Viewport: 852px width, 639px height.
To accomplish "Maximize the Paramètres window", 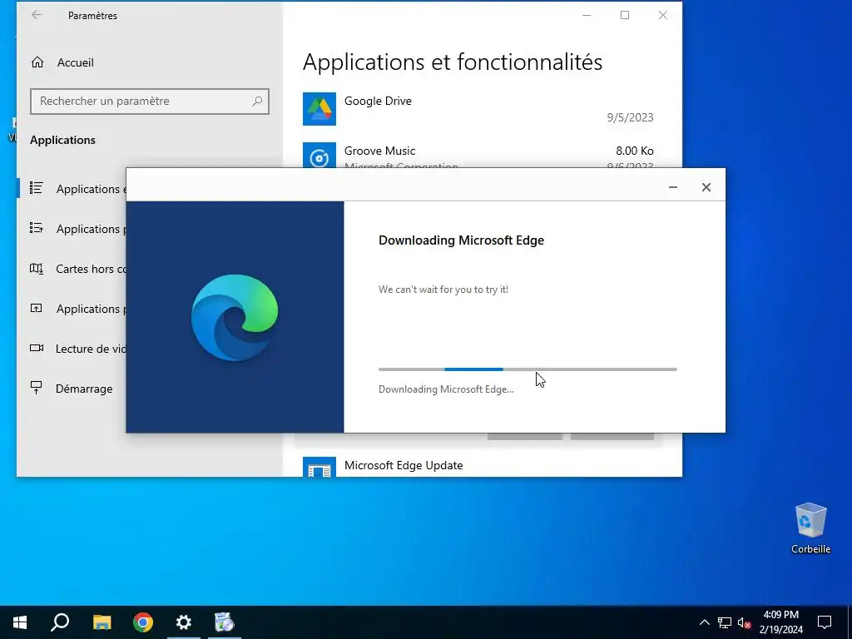I will tap(625, 15).
